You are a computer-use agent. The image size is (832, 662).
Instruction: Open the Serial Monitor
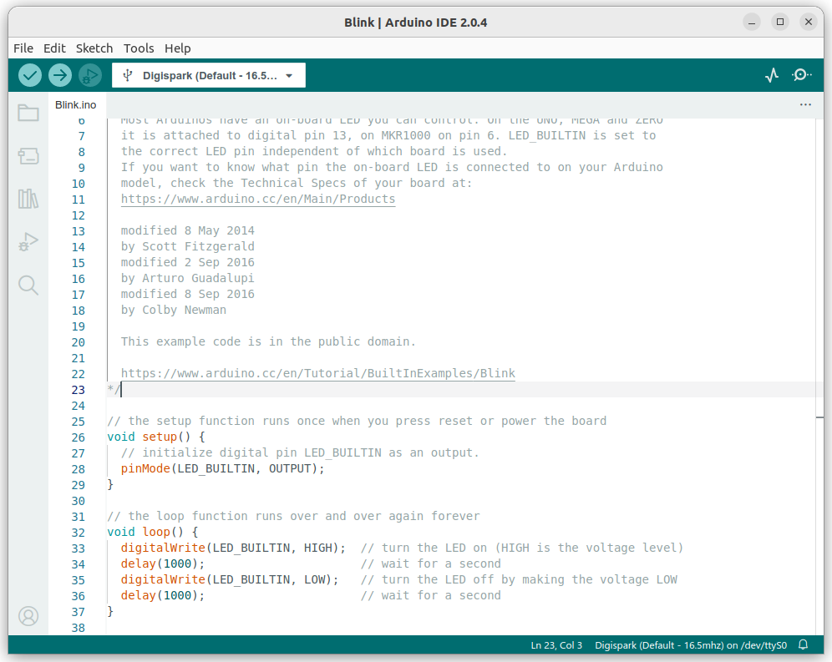[801, 75]
